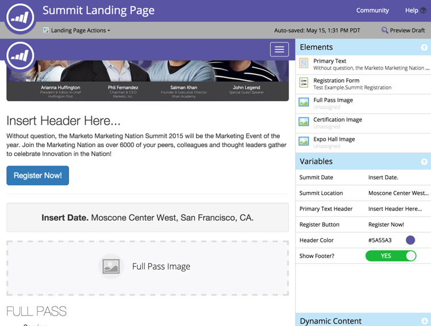Click John Legend speaker name
This screenshot has height=326, width=431.
click(247, 87)
